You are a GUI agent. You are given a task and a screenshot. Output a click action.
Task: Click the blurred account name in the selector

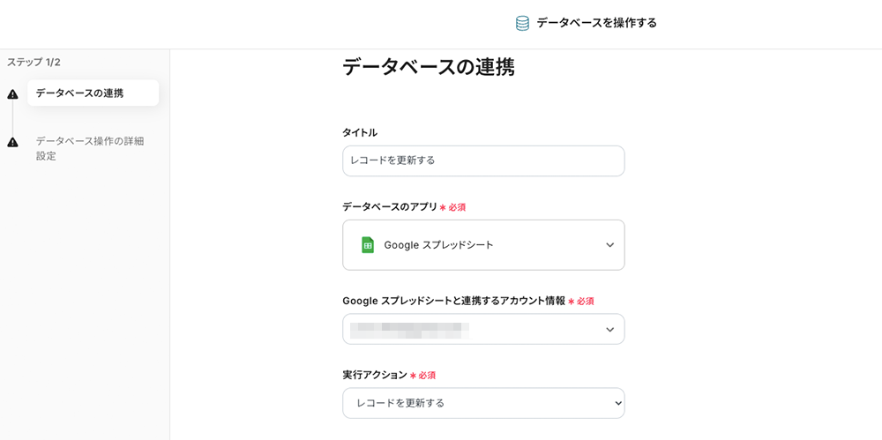[408, 330]
